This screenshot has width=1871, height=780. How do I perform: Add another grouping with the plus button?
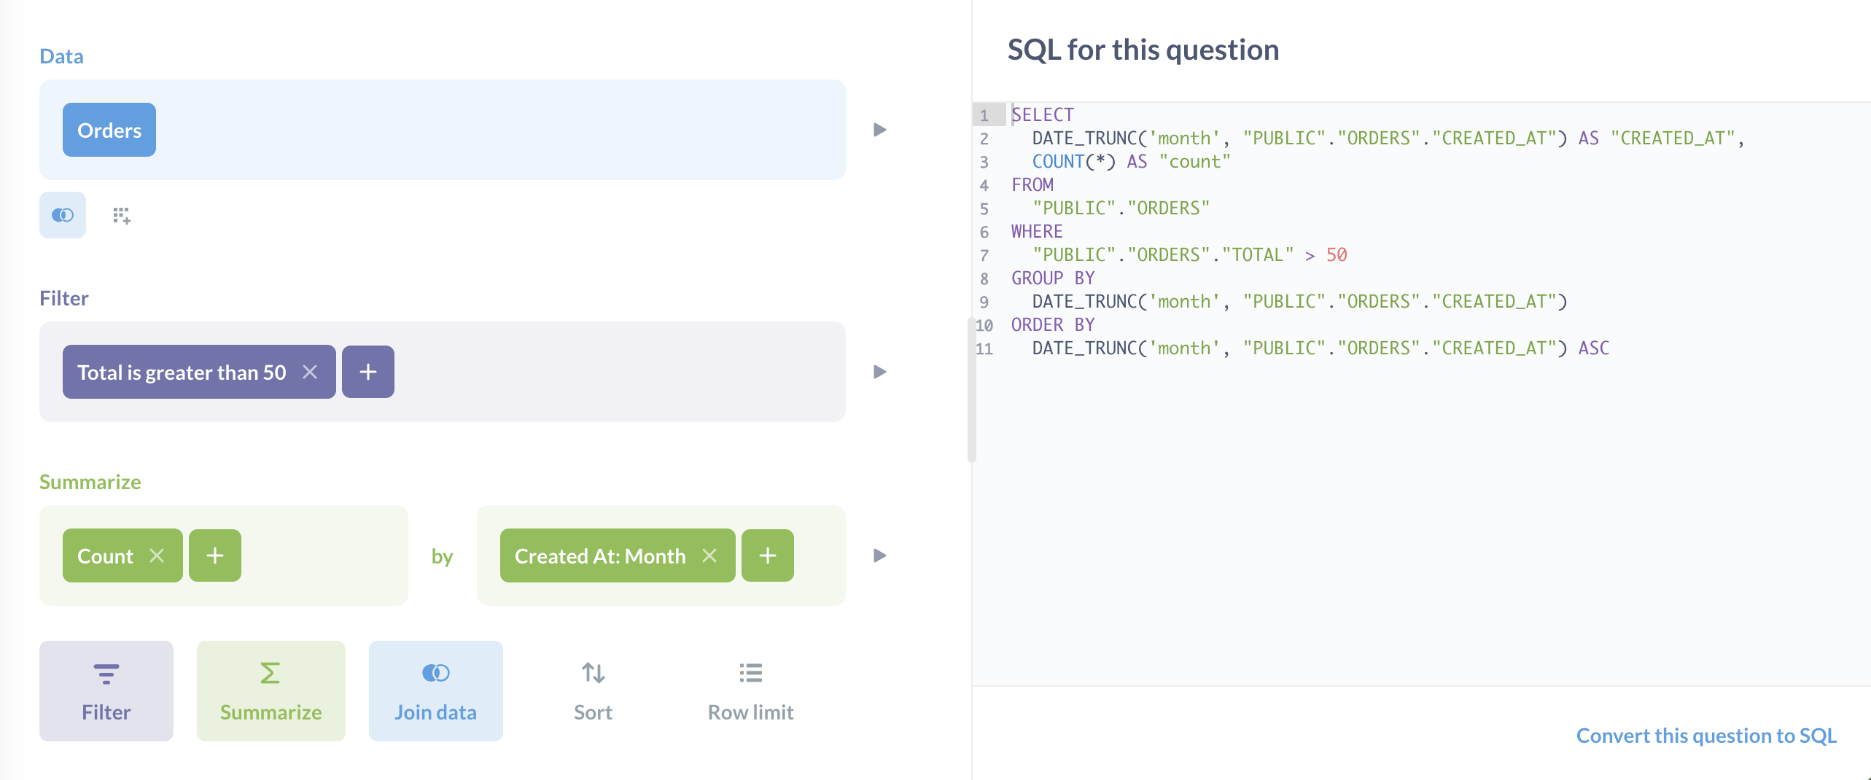pos(767,555)
